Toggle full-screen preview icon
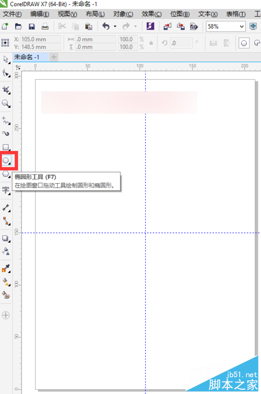 (x=253, y=26)
